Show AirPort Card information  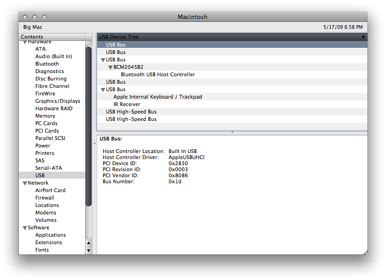(x=50, y=190)
